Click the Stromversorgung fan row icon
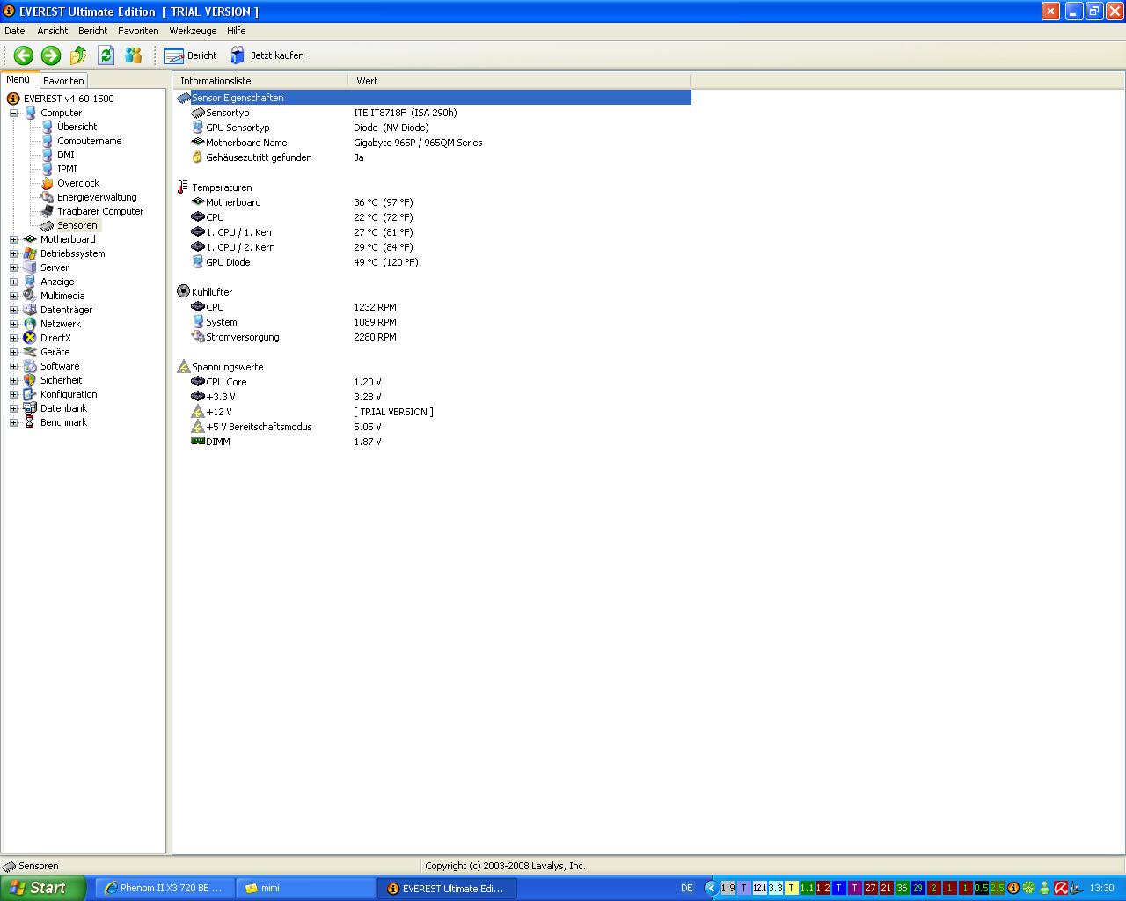 (198, 337)
